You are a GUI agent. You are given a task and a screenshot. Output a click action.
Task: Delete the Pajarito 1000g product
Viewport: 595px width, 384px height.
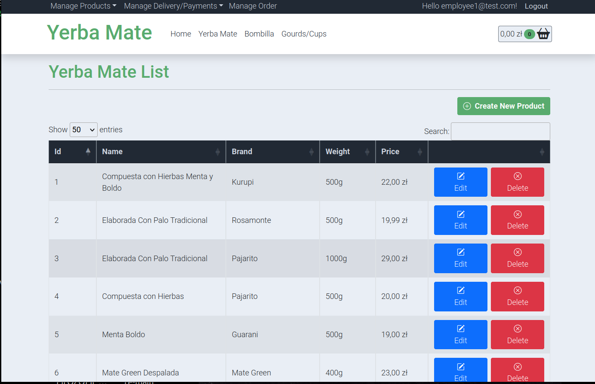click(517, 258)
